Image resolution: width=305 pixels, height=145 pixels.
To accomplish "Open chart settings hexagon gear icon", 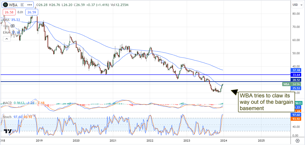I will pyautogui.click(x=297, y=140).
